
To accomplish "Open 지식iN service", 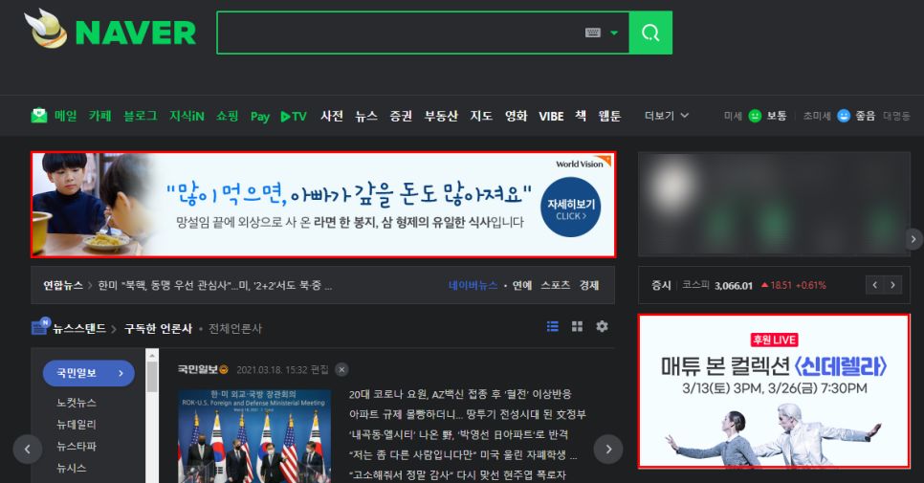I will [x=187, y=116].
